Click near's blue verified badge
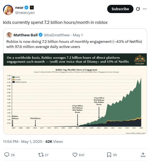 click(x=27, y=7)
